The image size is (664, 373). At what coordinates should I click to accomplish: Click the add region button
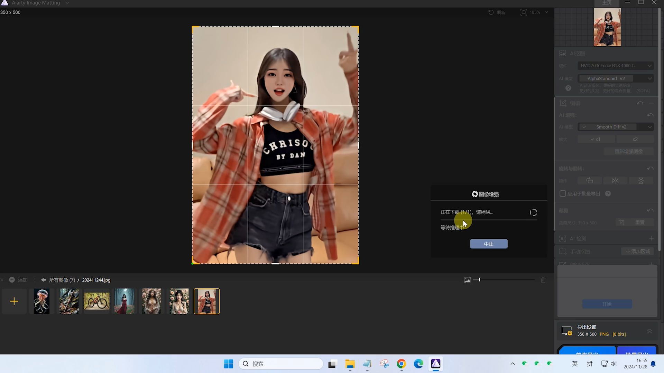coord(638,251)
